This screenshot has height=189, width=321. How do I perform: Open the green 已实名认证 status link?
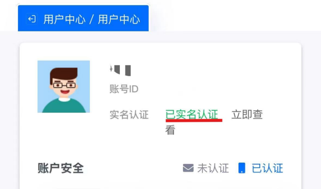pyautogui.click(x=192, y=114)
